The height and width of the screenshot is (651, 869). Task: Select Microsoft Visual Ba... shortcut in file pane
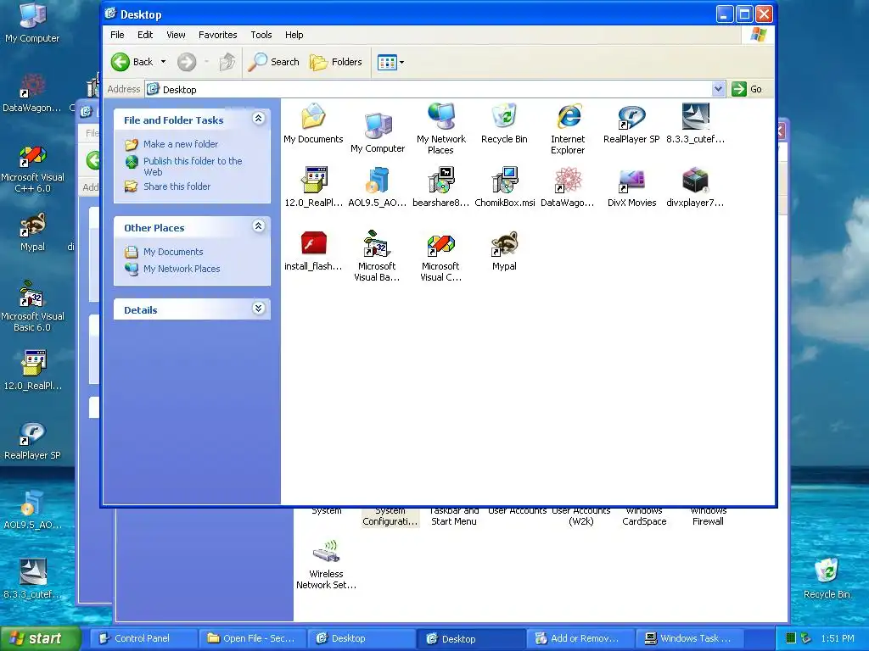(377, 256)
